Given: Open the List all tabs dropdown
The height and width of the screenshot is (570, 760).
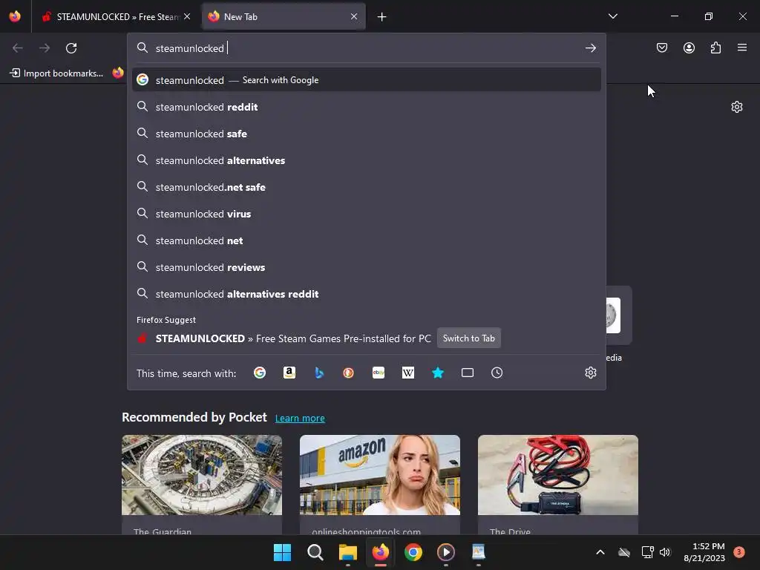Looking at the screenshot, I should (x=612, y=16).
